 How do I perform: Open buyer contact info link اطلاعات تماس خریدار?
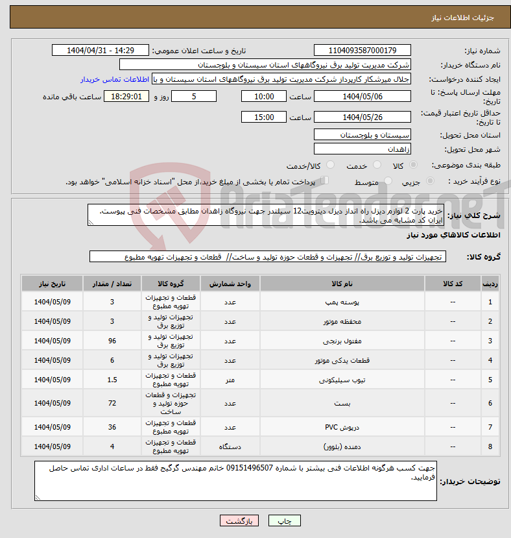click(115, 79)
